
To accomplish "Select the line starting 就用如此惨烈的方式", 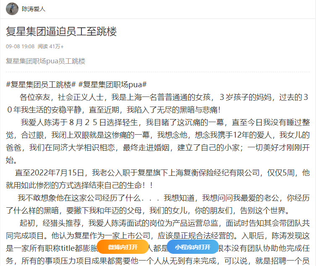I will (79, 185).
